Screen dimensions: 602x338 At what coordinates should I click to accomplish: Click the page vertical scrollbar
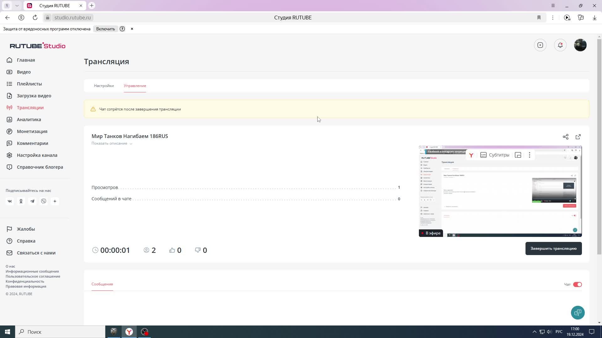click(x=599, y=146)
